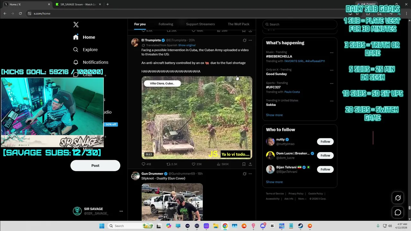Open more options on Gun Drummer post
411x231 pixels.
pyautogui.click(x=250, y=174)
